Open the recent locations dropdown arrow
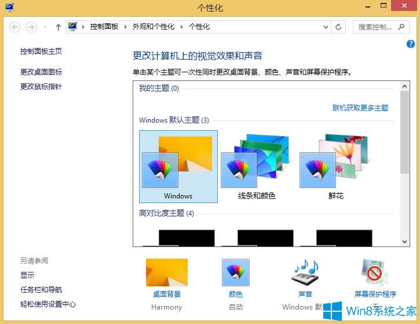The height and width of the screenshot is (324, 420). pyautogui.click(x=45, y=27)
